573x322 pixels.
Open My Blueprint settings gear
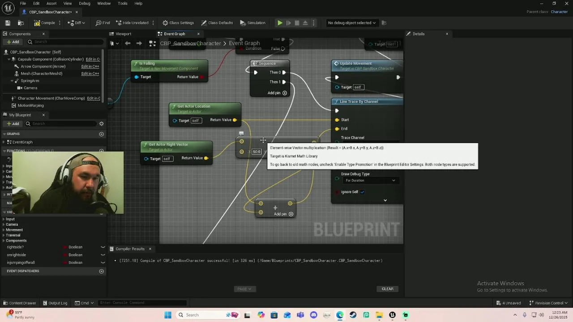pyautogui.click(x=101, y=124)
